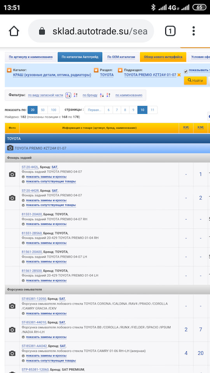This screenshot has width=210, height=373.
Task: Open photo icon for ST-85381-44010
Action: coord(12,330)
